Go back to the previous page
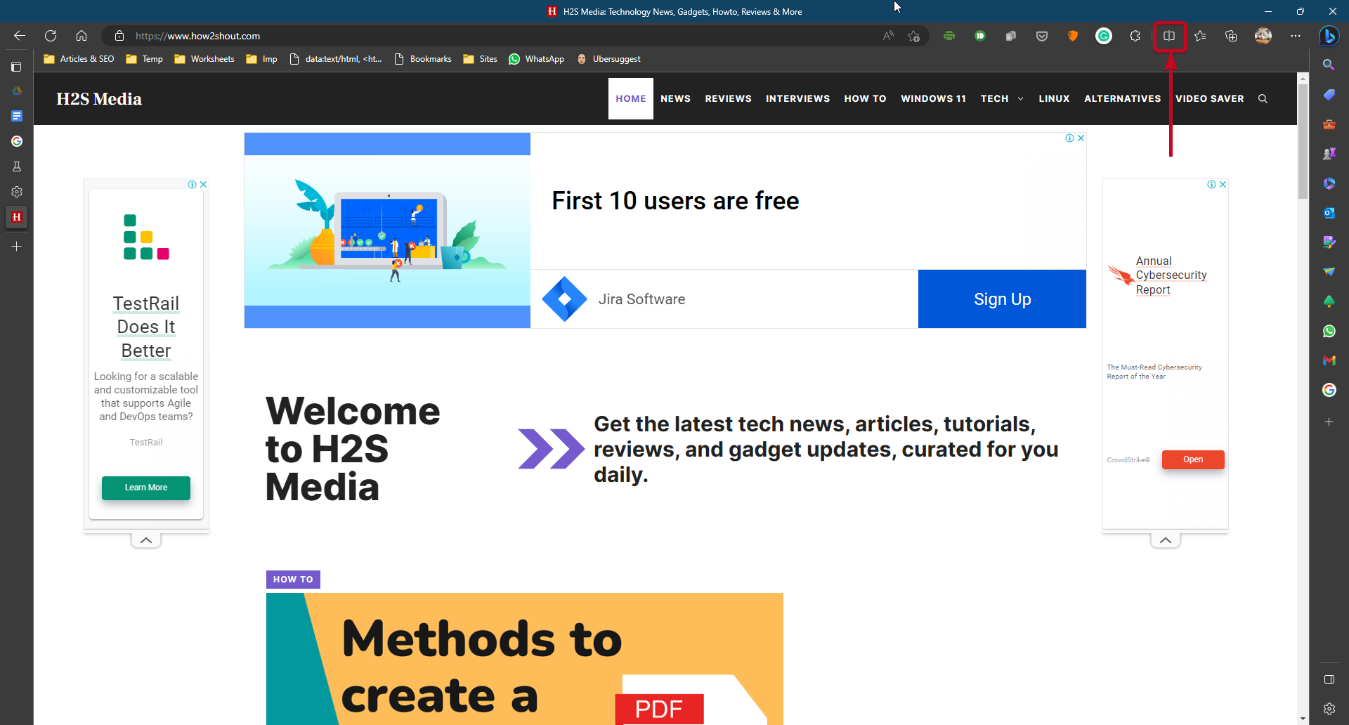Viewport: 1349px width, 725px height. coord(20,36)
